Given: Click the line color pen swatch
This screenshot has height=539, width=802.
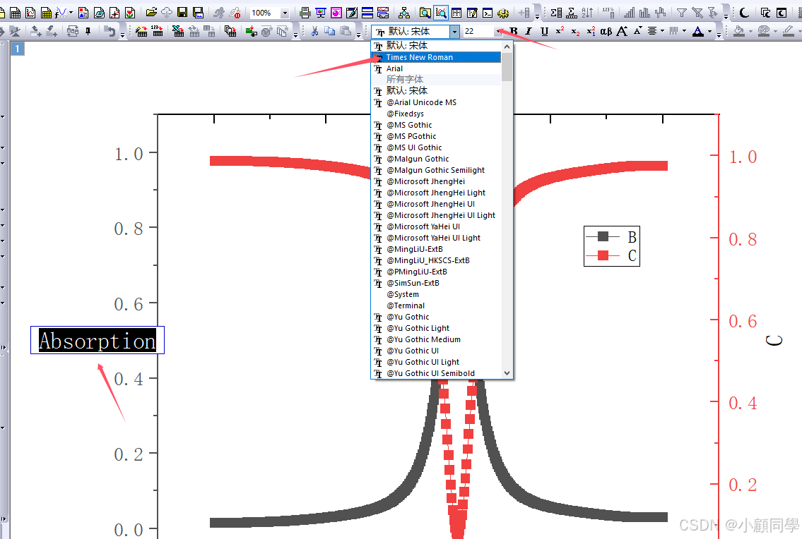Looking at the screenshot, I should point(788,32).
